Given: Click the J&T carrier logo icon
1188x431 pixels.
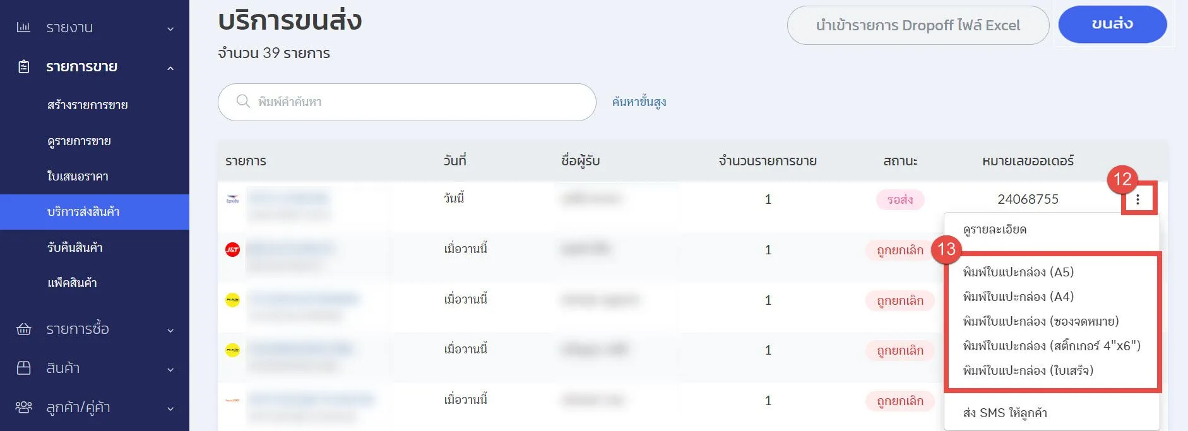Looking at the screenshot, I should [x=232, y=250].
